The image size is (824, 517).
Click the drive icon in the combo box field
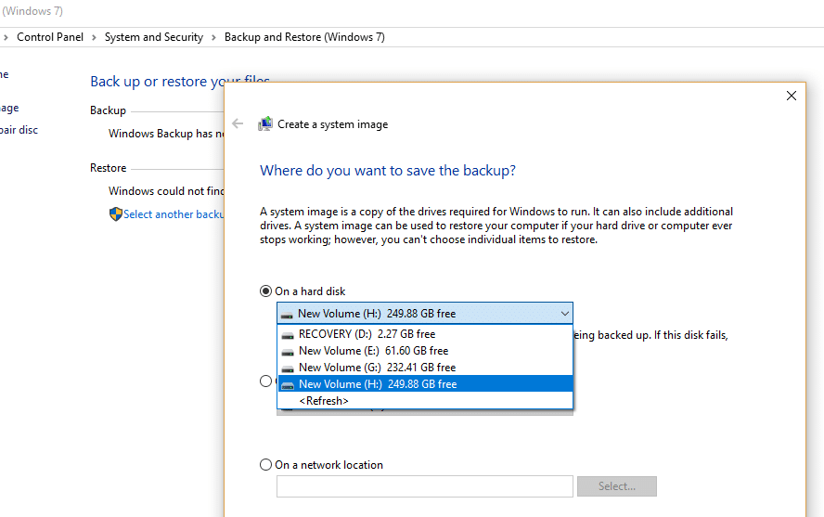(287, 314)
